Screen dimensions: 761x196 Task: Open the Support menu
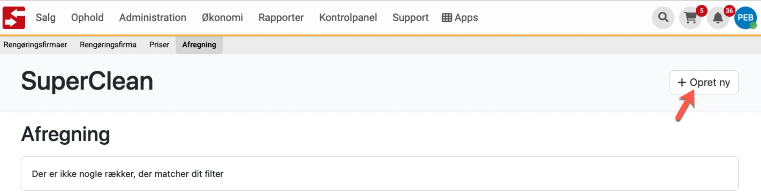tap(410, 18)
